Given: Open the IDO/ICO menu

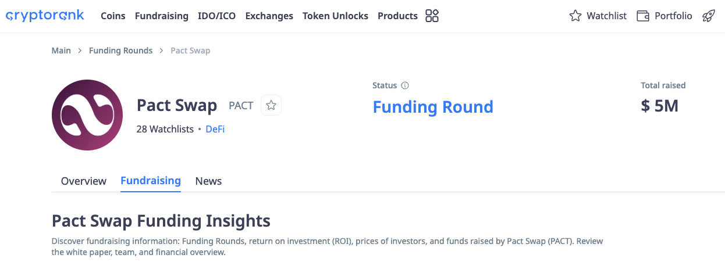Looking at the screenshot, I should pos(217,16).
